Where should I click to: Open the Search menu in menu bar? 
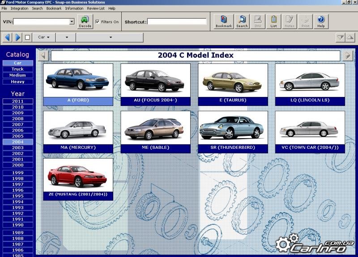click(37, 8)
